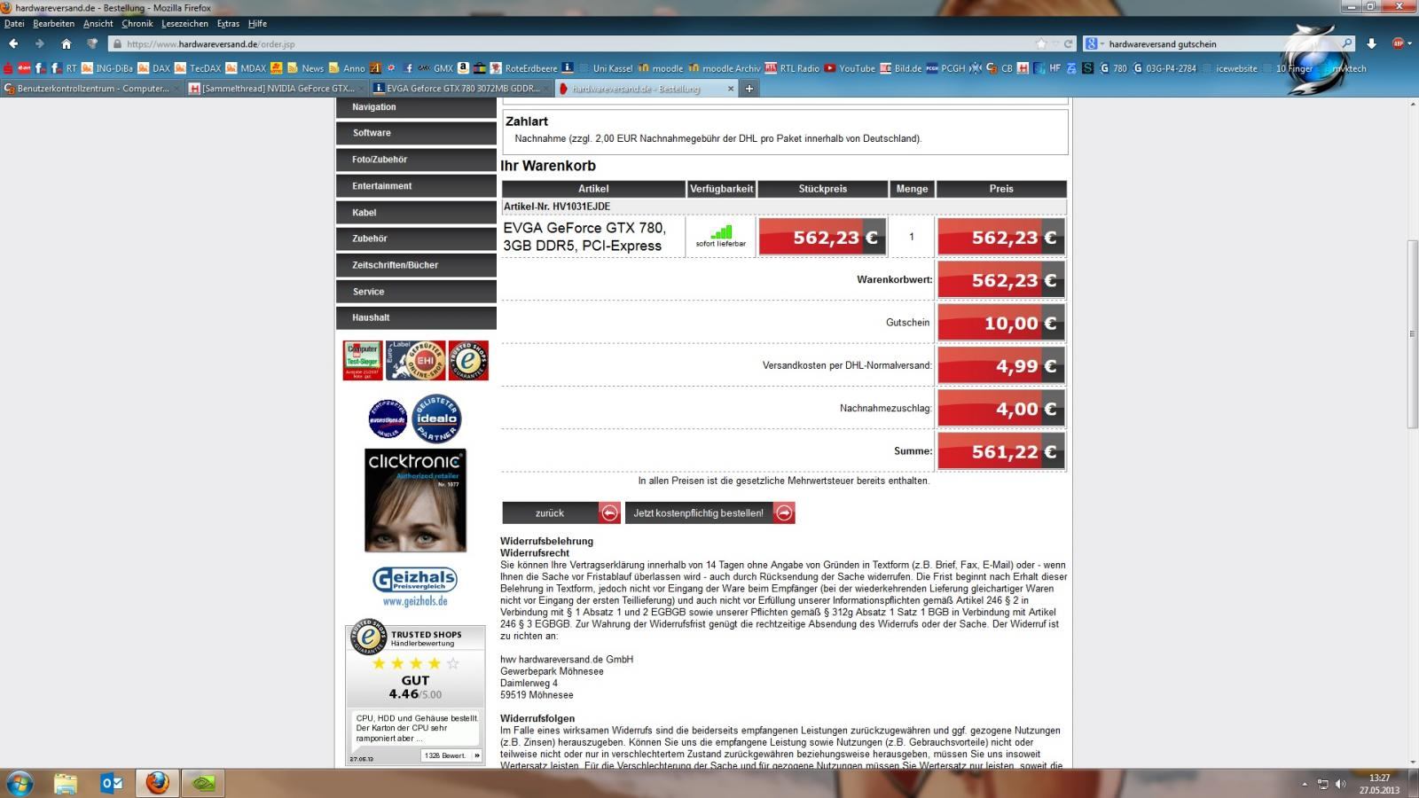Open the Service category
The width and height of the screenshot is (1419, 798).
416,292
